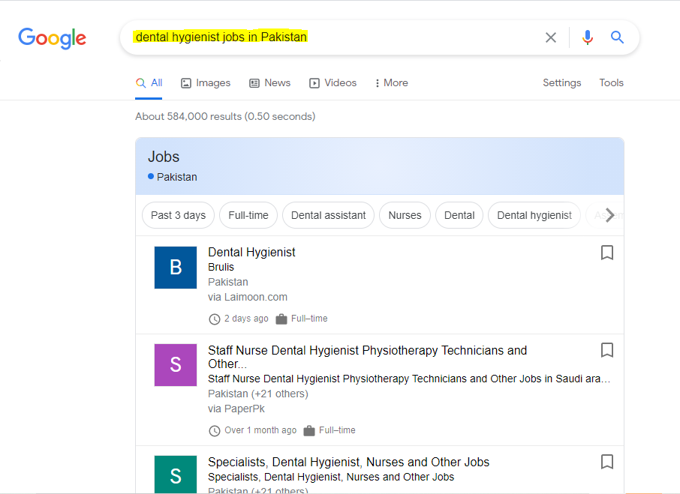Apply the Dental hygienist filter chip
The height and width of the screenshot is (494, 680).
click(534, 215)
